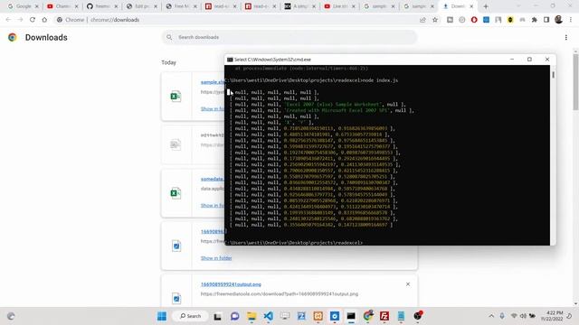This screenshot has height=325, width=579.
Task: Open the Windows Start menu
Action: [x=162, y=316]
